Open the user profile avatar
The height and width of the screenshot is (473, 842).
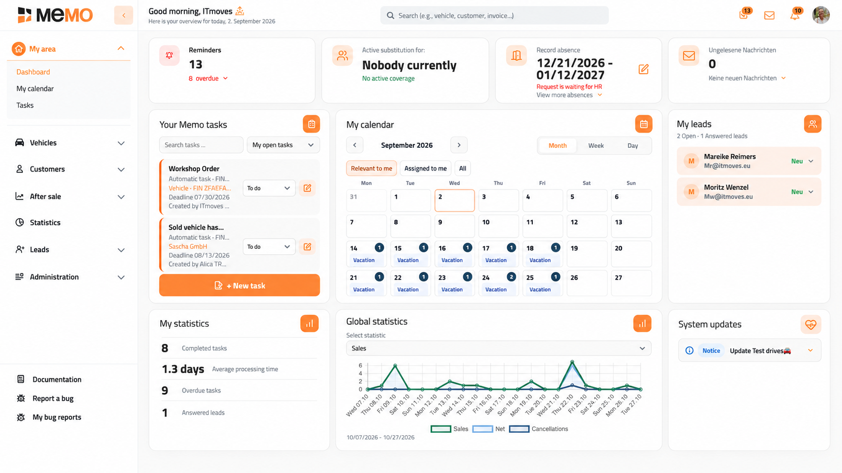[821, 15]
